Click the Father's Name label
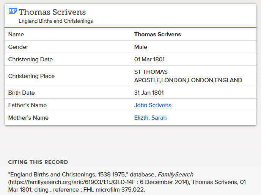This screenshot has width=261, height=195. pos(27,105)
